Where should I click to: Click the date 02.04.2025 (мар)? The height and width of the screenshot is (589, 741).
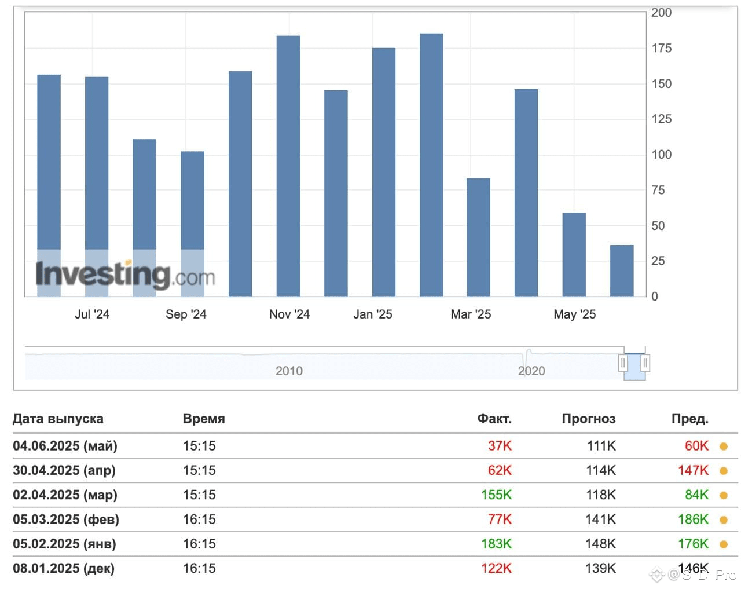pos(65,495)
